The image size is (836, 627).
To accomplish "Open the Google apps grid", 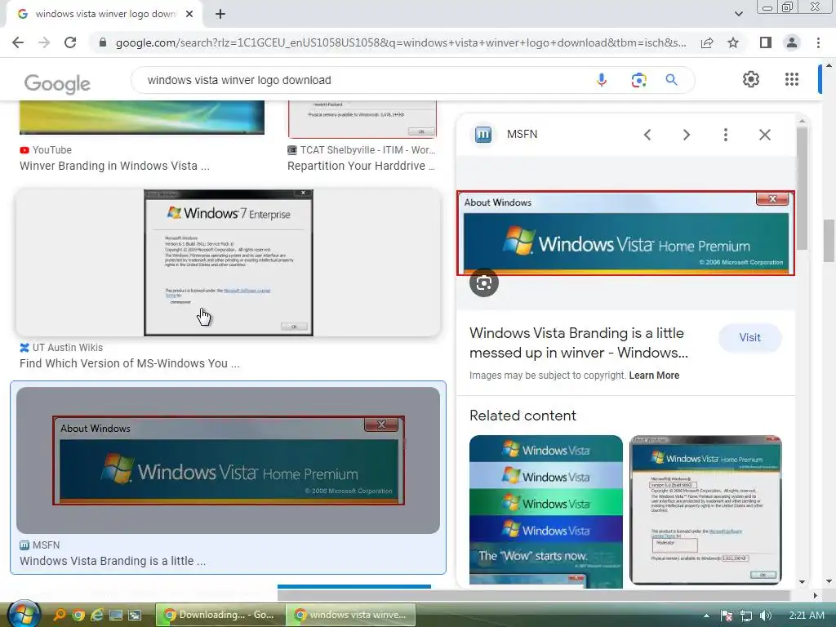I will pyautogui.click(x=792, y=79).
